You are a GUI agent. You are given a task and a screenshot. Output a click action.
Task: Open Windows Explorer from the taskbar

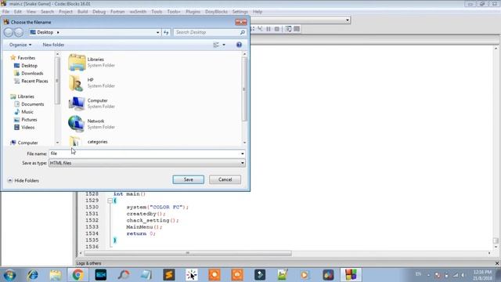[x=56, y=275]
